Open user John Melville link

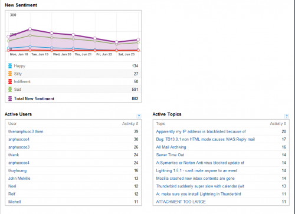(x=19, y=179)
